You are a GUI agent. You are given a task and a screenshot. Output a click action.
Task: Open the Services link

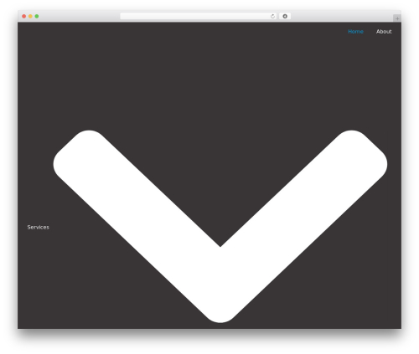coord(38,227)
